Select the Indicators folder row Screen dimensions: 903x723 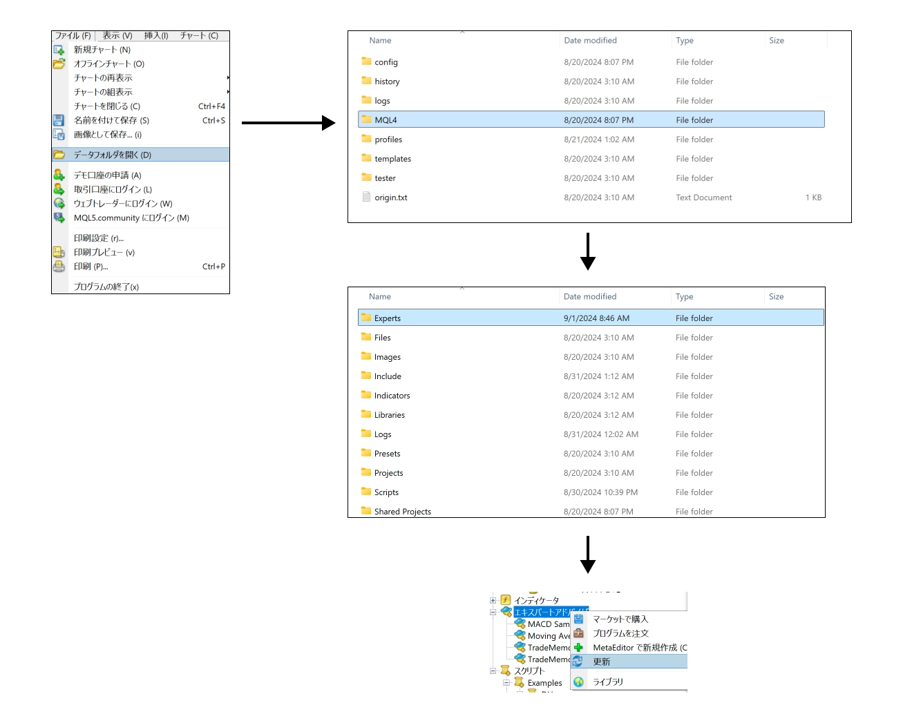tap(591, 396)
